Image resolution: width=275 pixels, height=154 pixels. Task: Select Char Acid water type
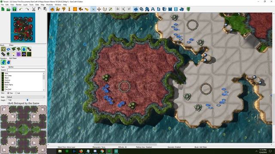(8, 89)
